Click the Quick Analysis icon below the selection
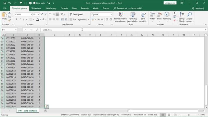208x117 pixels. click(47, 106)
